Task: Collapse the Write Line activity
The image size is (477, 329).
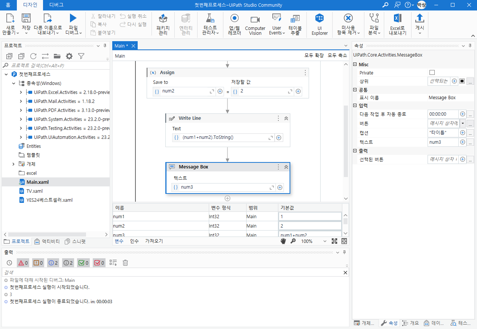Action: [x=286, y=118]
